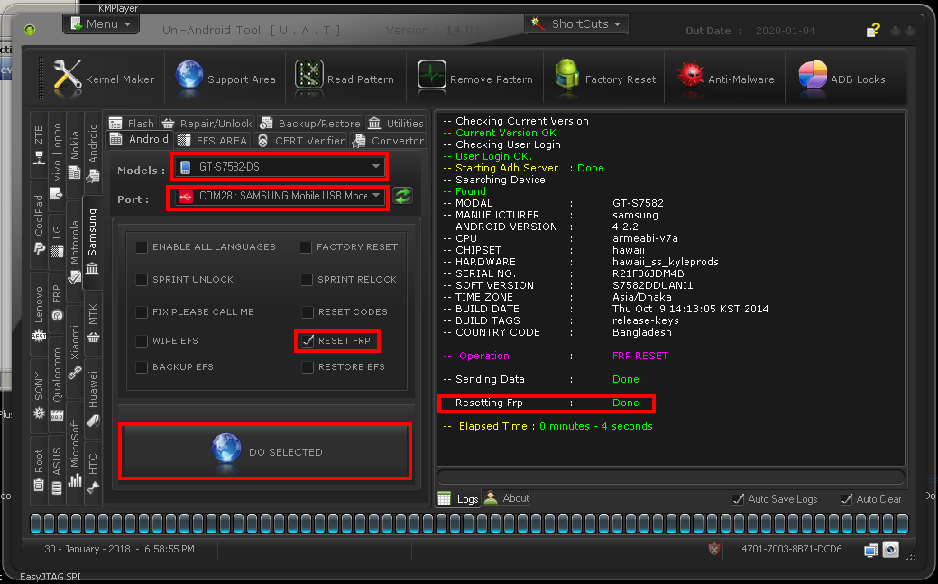Open the ADB Locks tool

coord(841,79)
